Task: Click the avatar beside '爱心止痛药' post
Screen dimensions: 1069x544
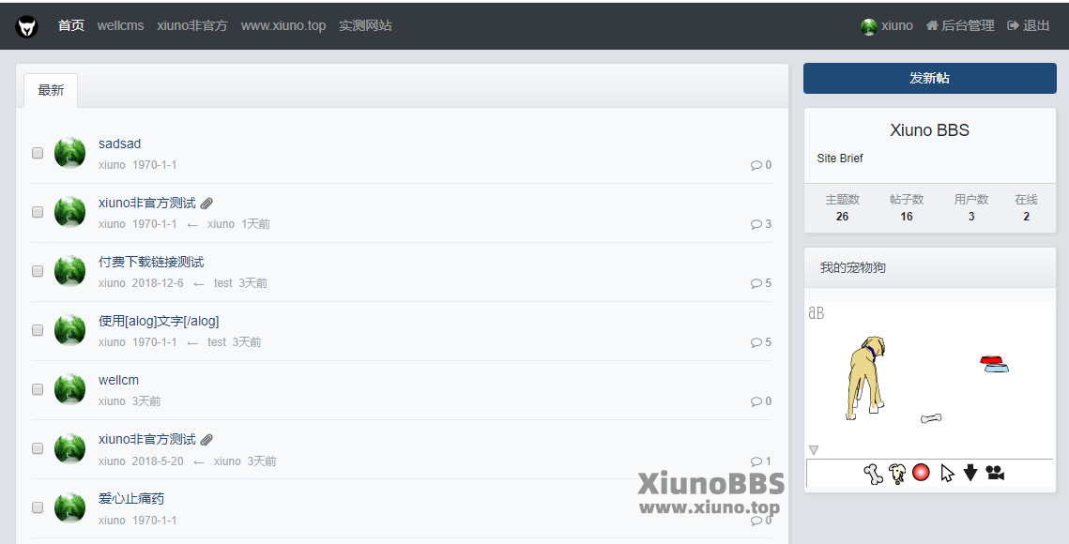Action: click(69, 507)
